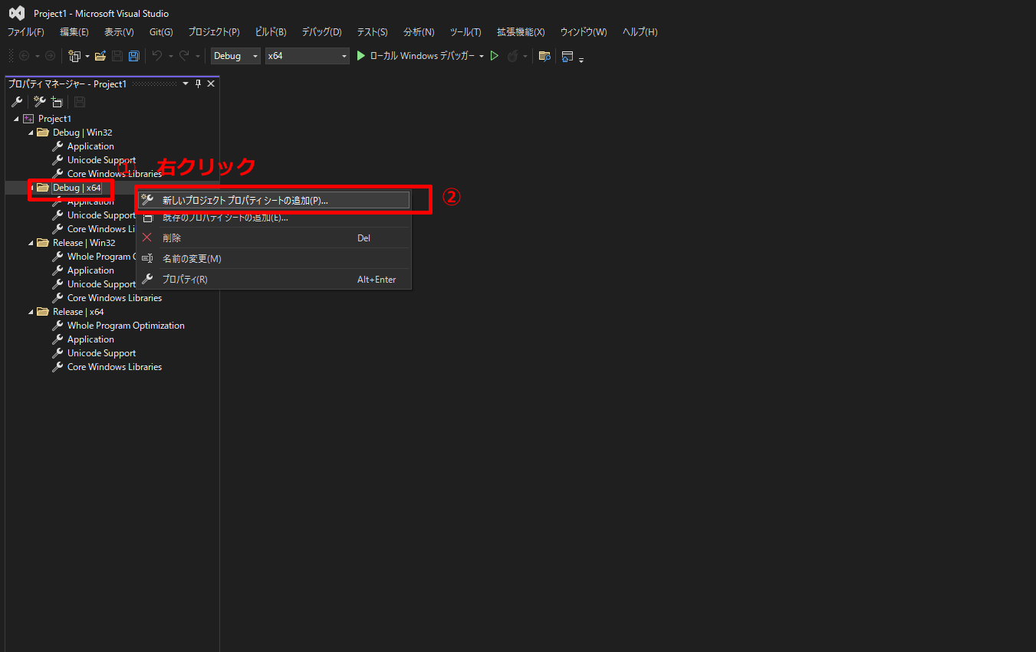Open the hot reload dropdown arrow
This screenshot has width=1036, height=652.
[x=525, y=56]
